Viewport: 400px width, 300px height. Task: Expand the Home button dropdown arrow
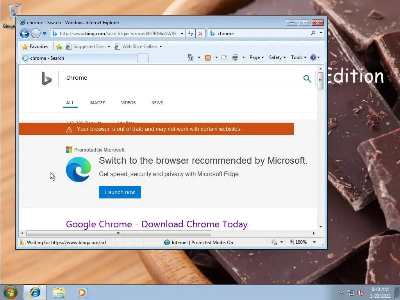click(199, 57)
